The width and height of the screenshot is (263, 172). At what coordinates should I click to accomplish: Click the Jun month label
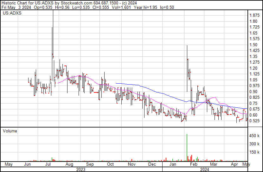[27, 164]
